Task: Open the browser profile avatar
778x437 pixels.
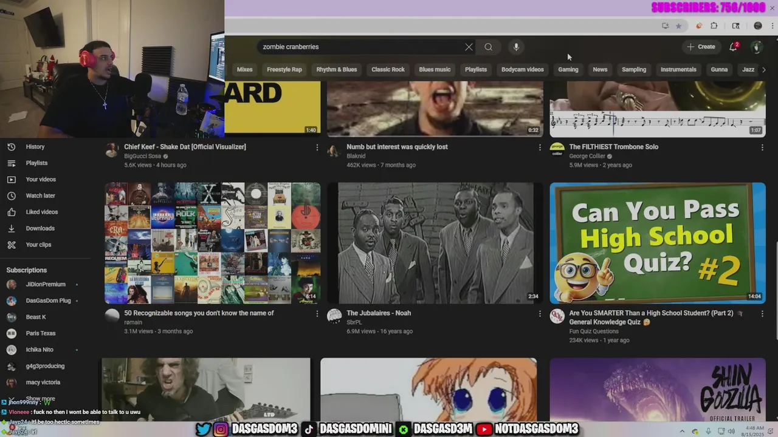Action: tap(758, 25)
